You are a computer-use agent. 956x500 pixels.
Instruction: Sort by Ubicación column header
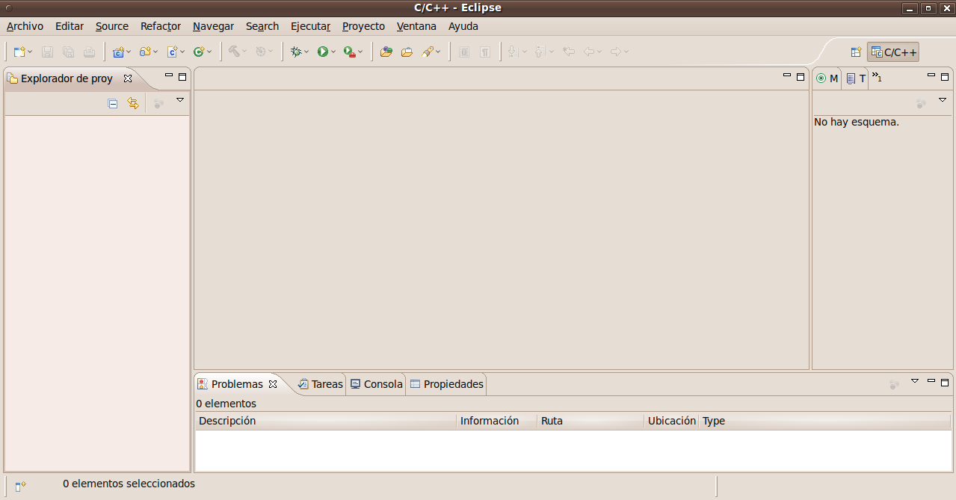point(671,421)
